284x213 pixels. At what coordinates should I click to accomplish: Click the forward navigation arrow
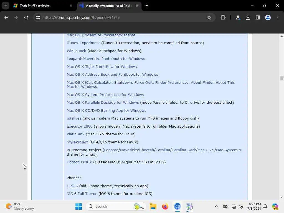16,17
